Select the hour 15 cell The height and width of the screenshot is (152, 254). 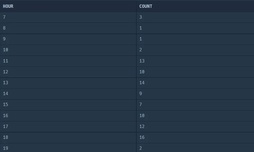tap(6, 105)
